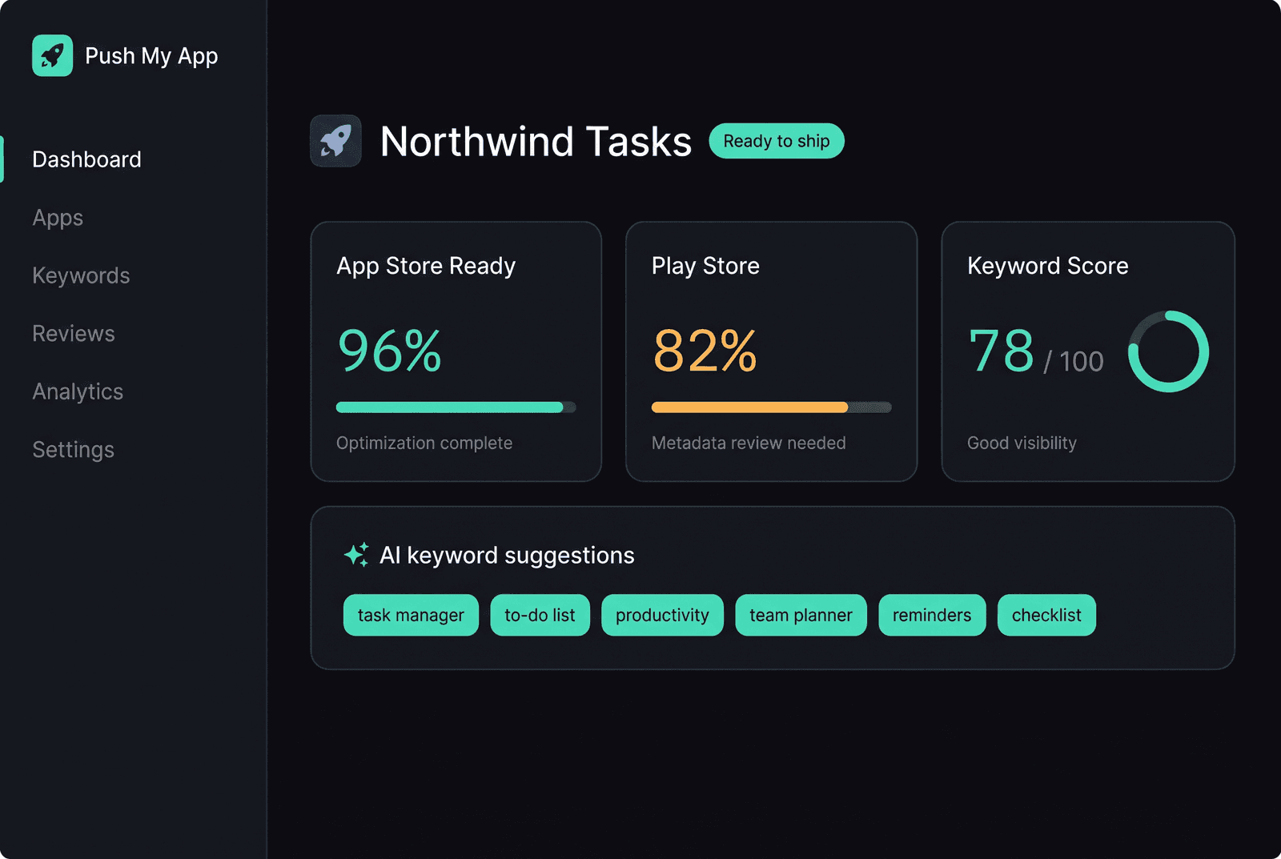This screenshot has width=1281, height=859.
Task: Click the App Store green progress bar
Action: (x=456, y=407)
